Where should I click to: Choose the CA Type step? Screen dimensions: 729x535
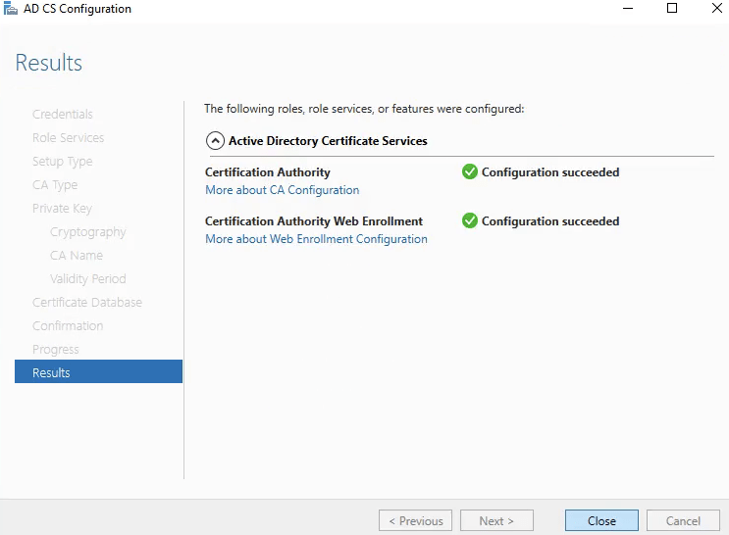55,185
